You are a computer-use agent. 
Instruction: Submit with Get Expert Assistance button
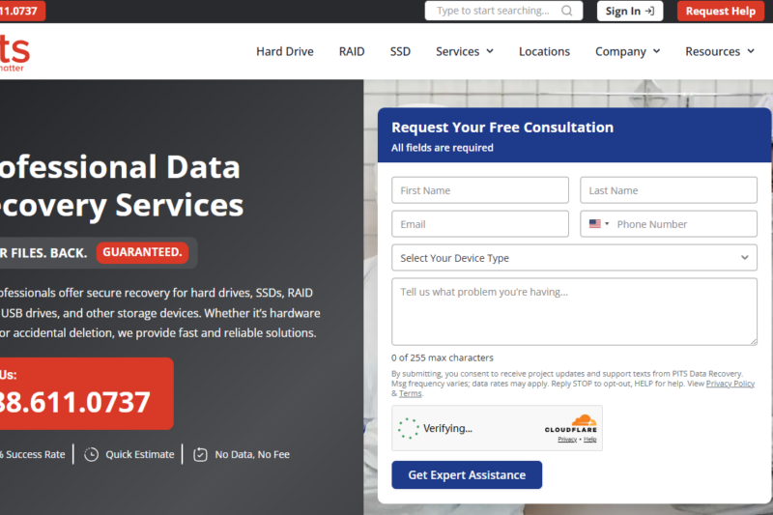pyautogui.click(x=467, y=475)
